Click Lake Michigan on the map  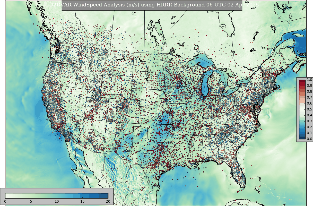coord(205,84)
